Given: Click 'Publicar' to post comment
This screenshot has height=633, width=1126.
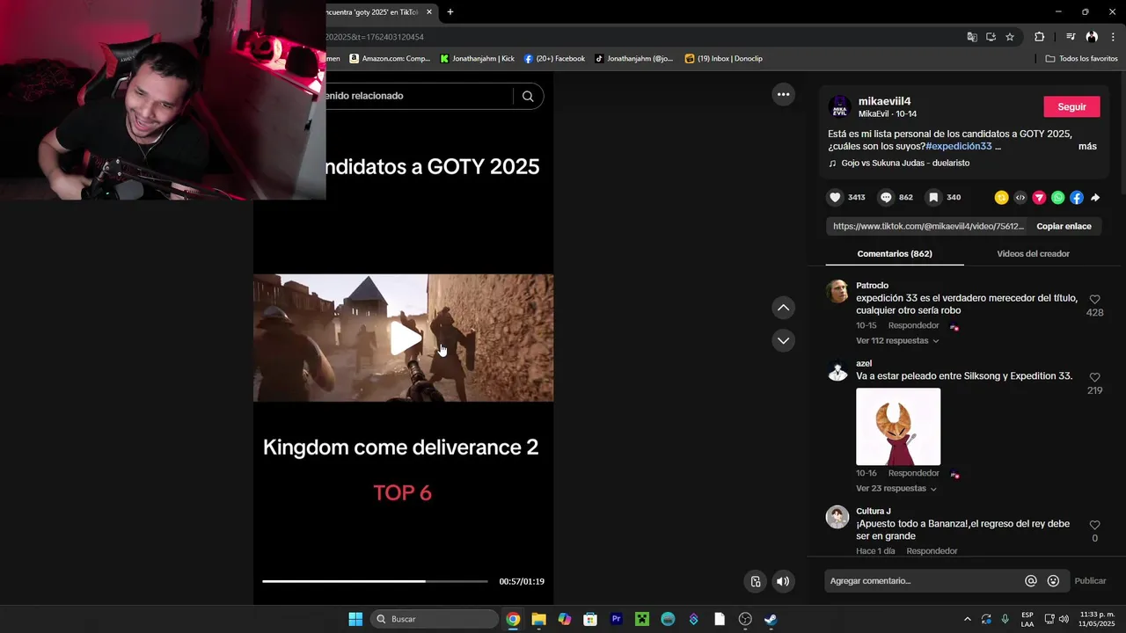Looking at the screenshot, I should pos(1090,581).
